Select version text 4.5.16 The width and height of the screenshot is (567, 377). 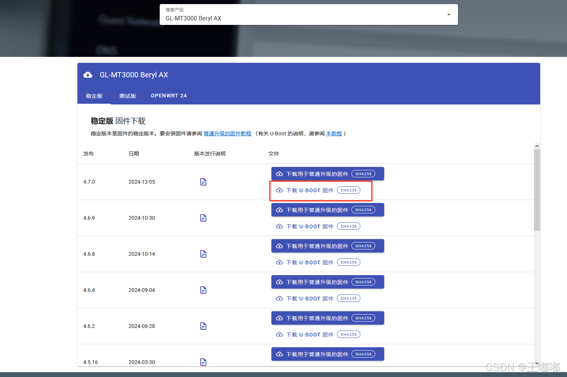pyautogui.click(x=90, y=362)
